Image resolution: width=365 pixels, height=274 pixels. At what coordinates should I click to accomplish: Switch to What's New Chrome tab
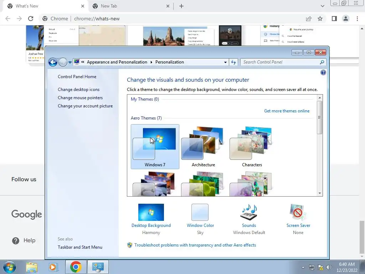46,6
